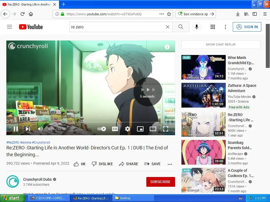Close the Re:ZERO browser tab
Screen dimensions: 270x202
(55, 4)
